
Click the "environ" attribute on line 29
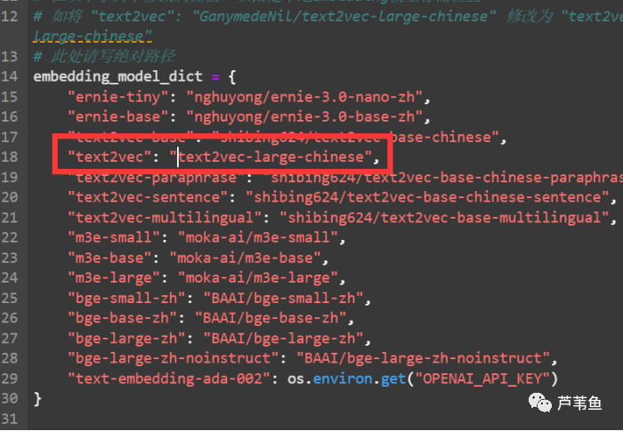tap(343, 379)
